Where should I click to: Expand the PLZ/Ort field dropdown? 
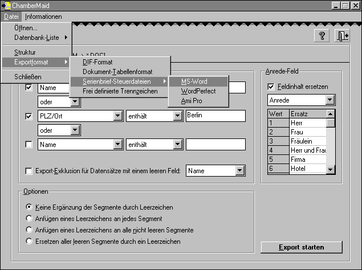click(117, 116)
